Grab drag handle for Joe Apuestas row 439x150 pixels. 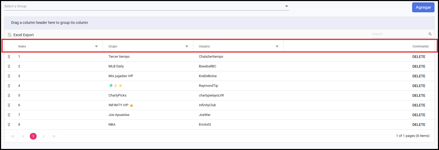[x=9, y=115]
